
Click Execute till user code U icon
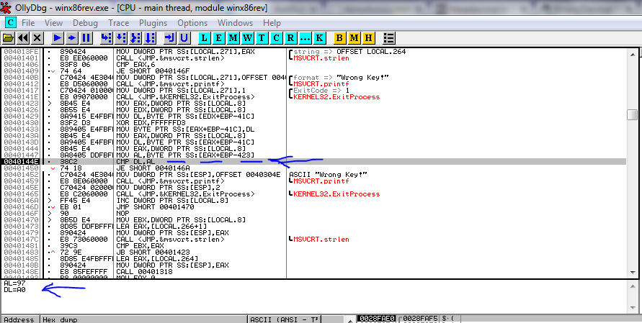[184, 38]
